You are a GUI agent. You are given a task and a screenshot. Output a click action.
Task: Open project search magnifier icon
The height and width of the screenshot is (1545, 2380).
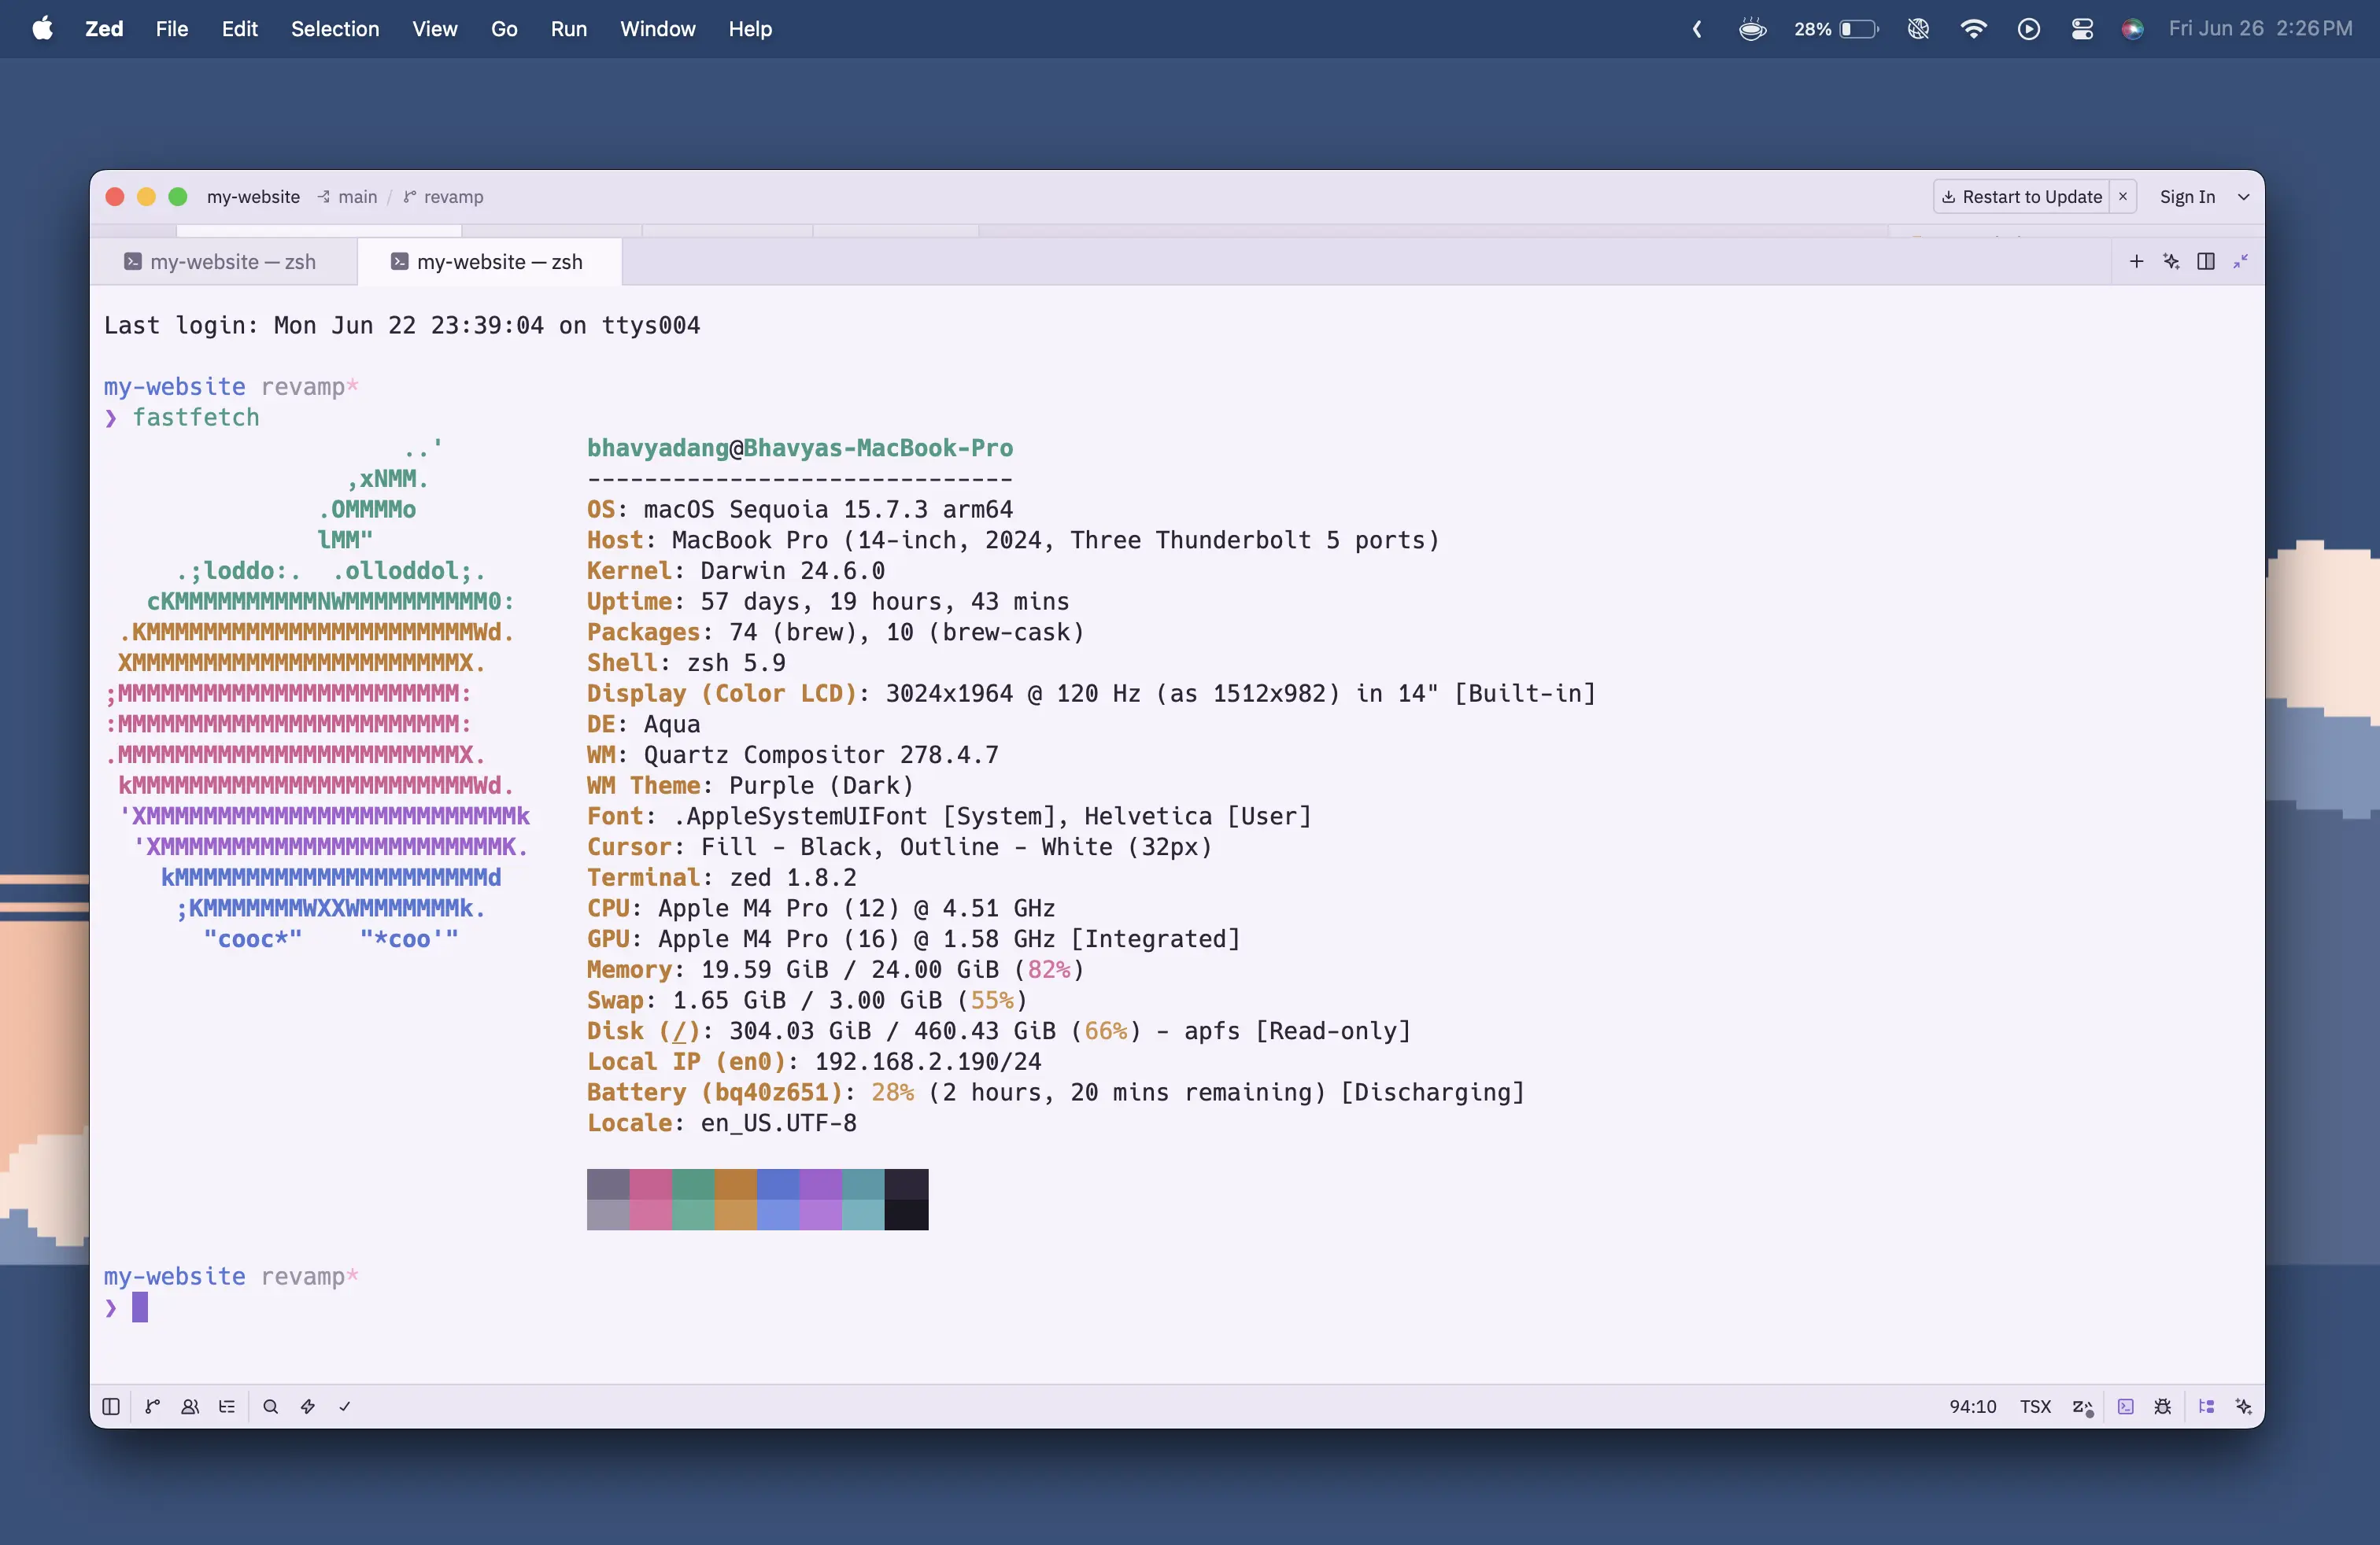tap(270, 1406)
